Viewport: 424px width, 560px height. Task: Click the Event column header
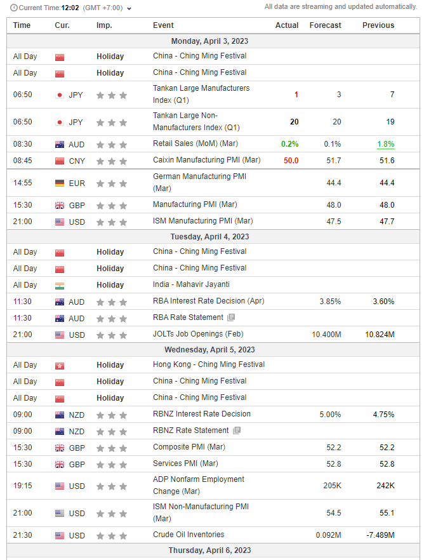click(x=163, y=25)
